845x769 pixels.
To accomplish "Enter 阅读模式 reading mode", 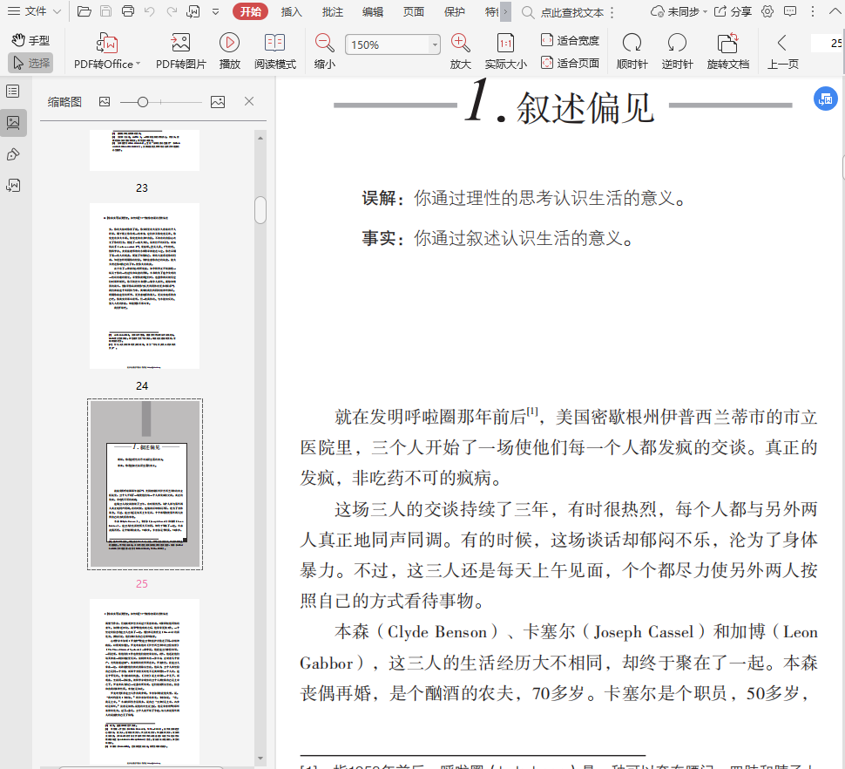I will pyautogui.click(x=274, y=43).
